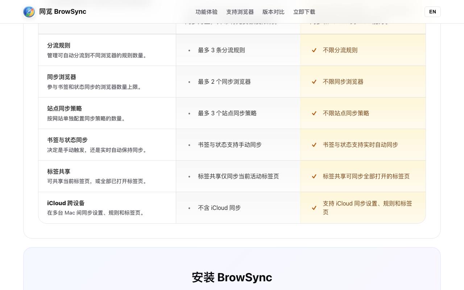
Task: Click cell text 支持 iCloud 同步设置、规则和标签页
Action: [x=368, y=208]
